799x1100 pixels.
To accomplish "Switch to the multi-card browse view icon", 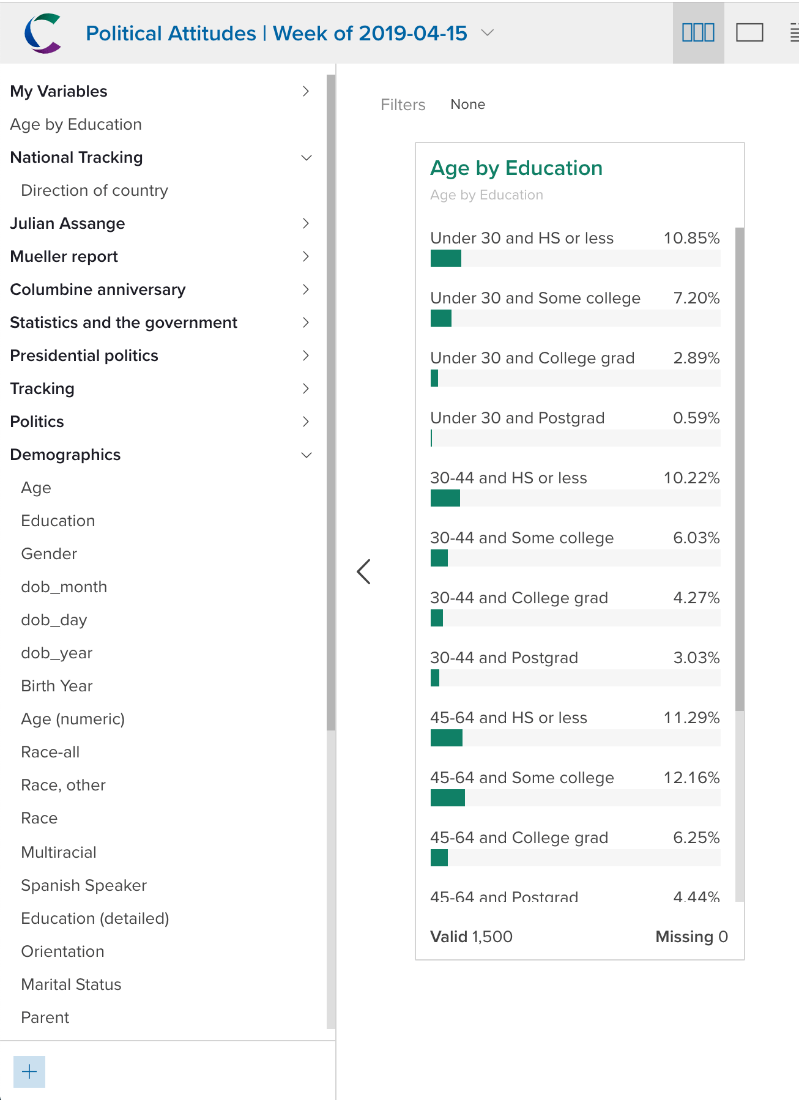I will pyautogui.click(x=698, y=32).
